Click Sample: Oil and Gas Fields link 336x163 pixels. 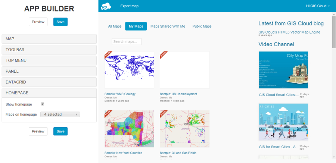coord(178,153)
